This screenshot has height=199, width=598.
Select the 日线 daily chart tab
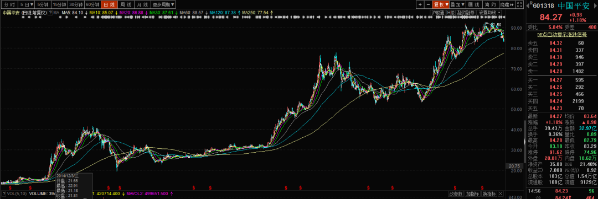coord(109,4)
